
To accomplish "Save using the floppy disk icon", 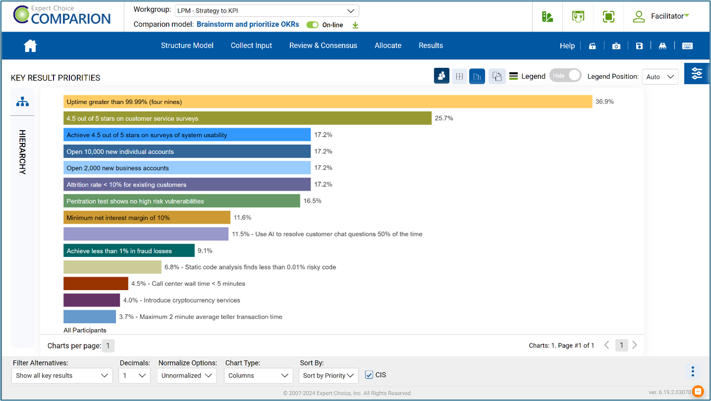I will point(639,46).
